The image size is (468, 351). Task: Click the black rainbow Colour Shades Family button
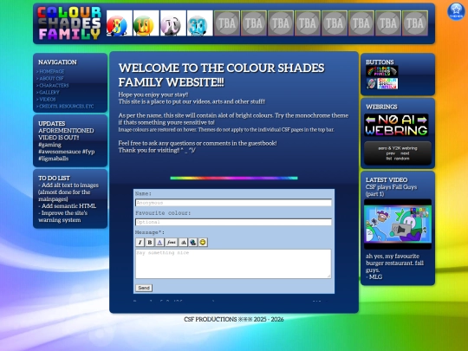coord(381,71)
